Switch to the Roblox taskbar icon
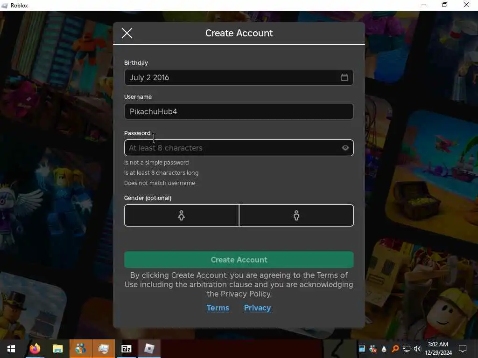The image size is (478, 358). pyautogui.click(x=149, y=349)
